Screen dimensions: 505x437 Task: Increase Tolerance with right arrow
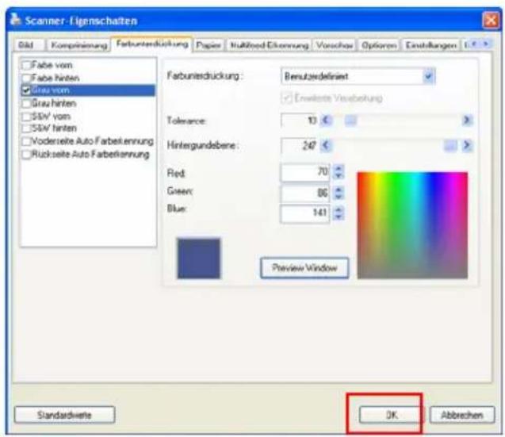pyautogui.click(x=466, y=121)
